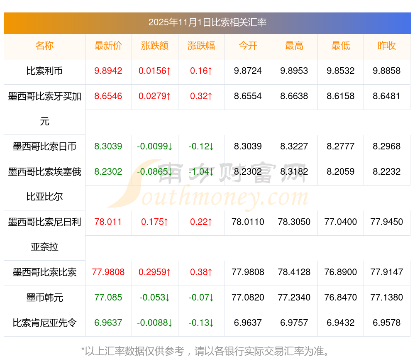Click the 墨币韩元 row name
This screenshot has width=415, height=364.
pos(44,298)
